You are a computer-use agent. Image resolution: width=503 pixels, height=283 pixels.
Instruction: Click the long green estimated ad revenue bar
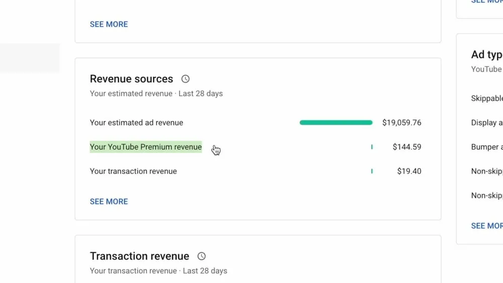point(336,122)
